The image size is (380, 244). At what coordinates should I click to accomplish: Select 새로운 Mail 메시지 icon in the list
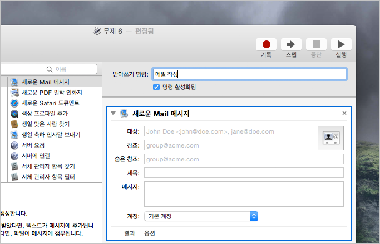point(14,82)
